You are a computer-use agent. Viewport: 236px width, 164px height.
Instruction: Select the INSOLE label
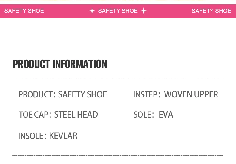(x=31, y=136)
